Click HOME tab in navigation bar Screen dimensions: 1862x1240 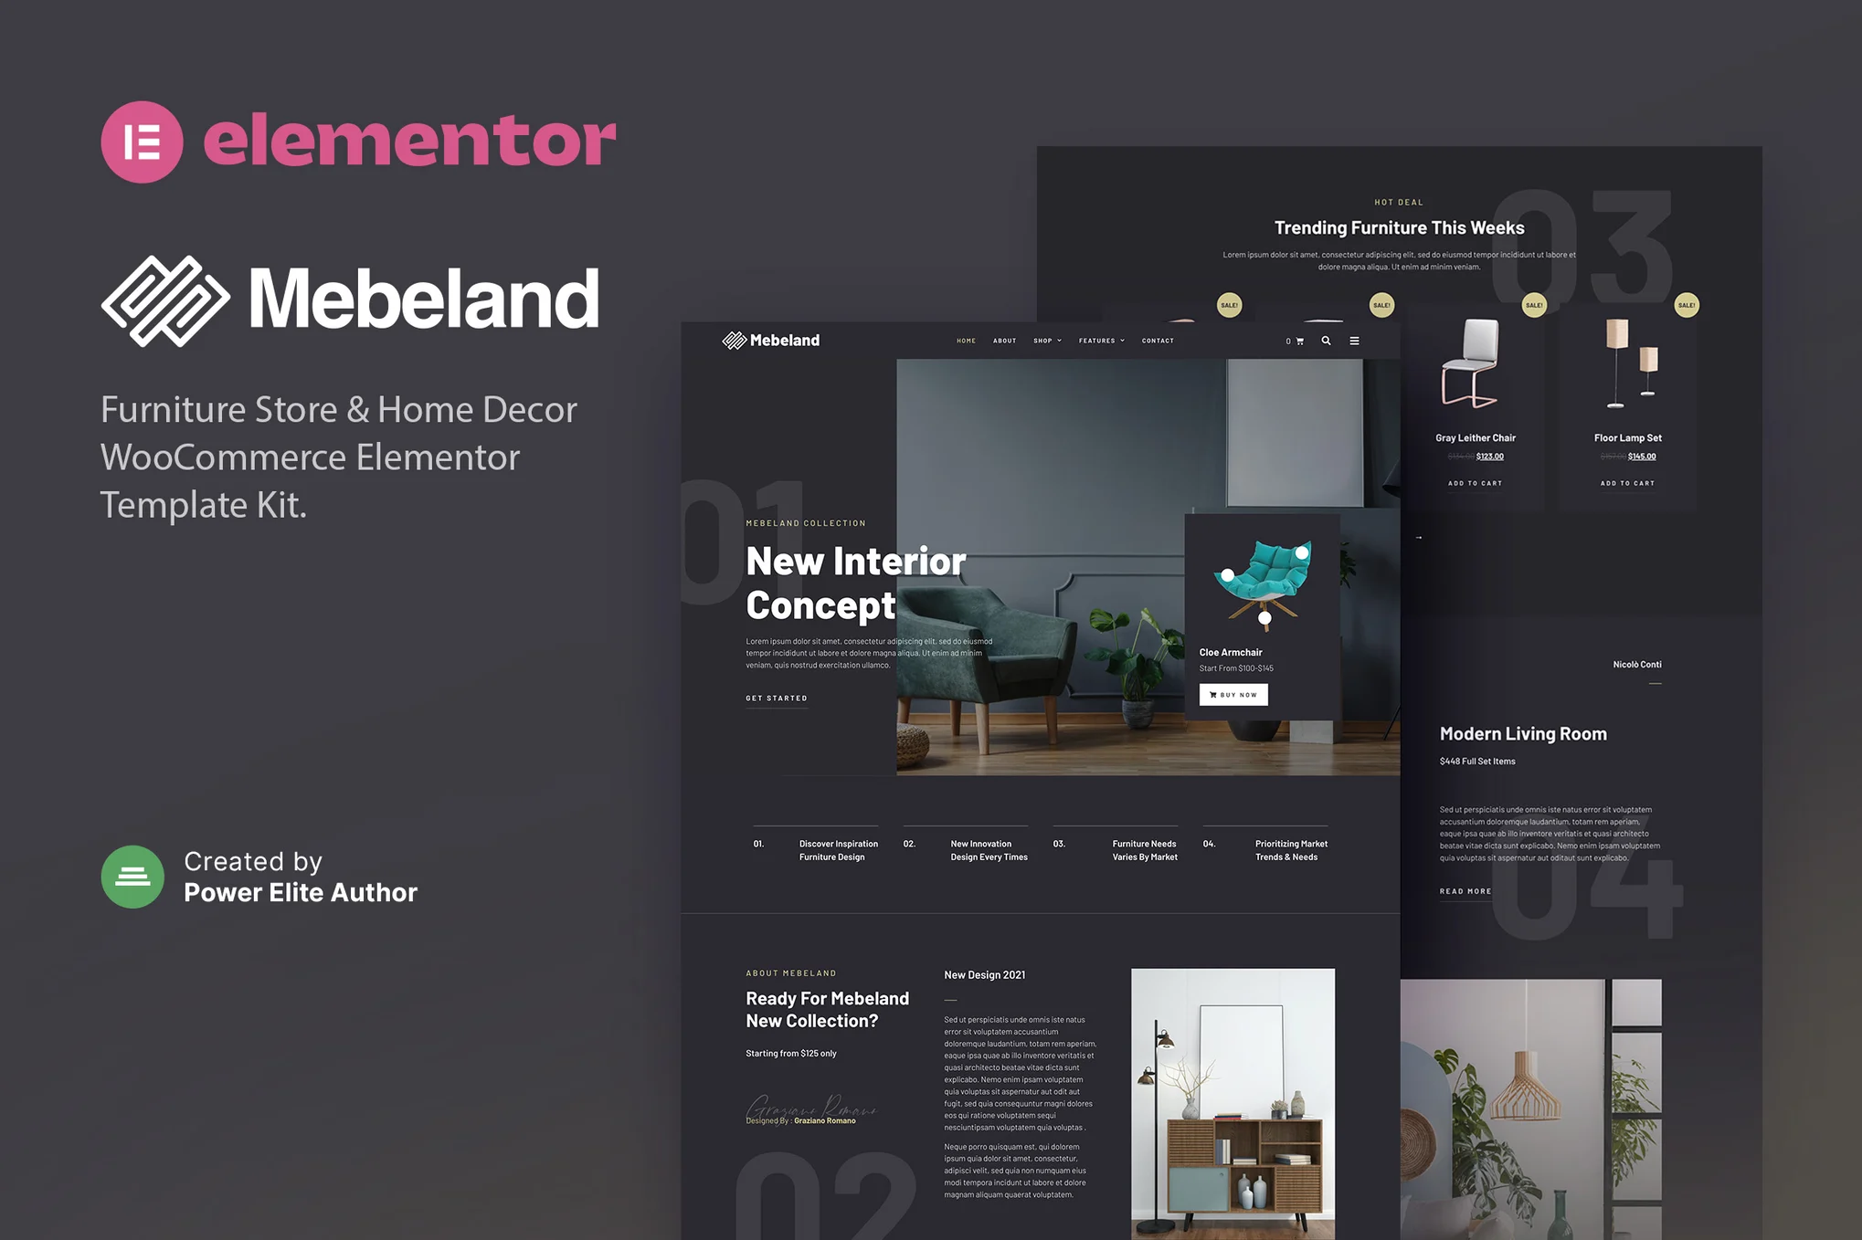(x=965, y=341)
